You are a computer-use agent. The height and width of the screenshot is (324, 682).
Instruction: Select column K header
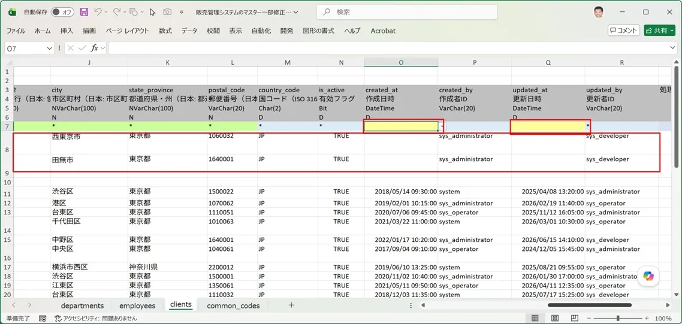[167, 63]
